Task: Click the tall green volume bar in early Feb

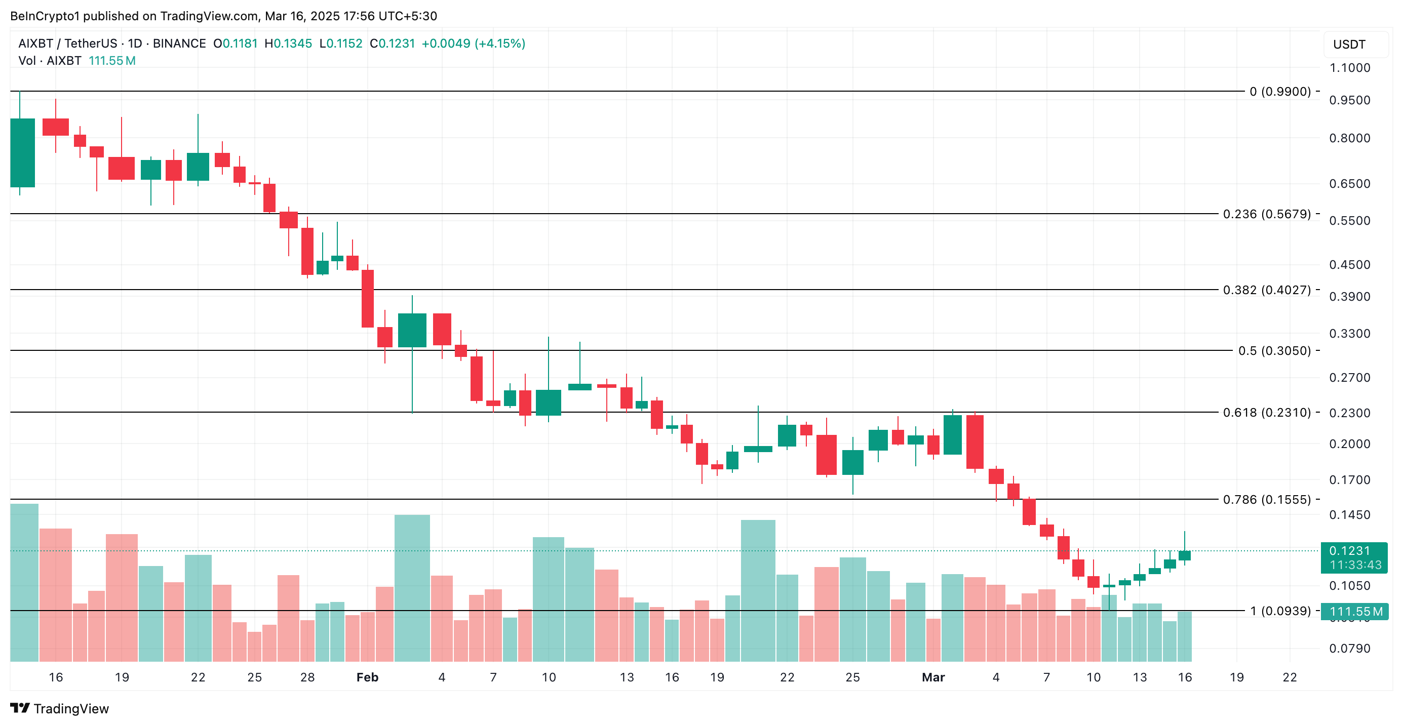Action: pos(412,588)
